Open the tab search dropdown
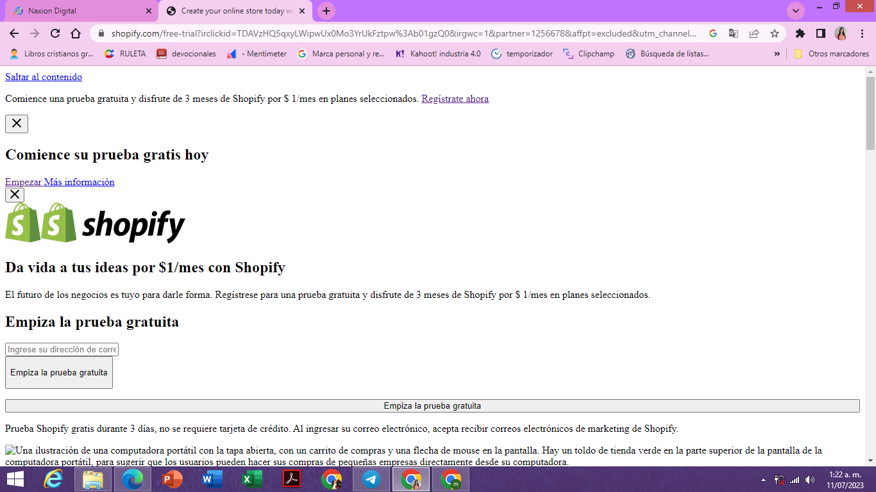This screenshot has width=876, height=492. pyautogui.click(x=796, y=11)
